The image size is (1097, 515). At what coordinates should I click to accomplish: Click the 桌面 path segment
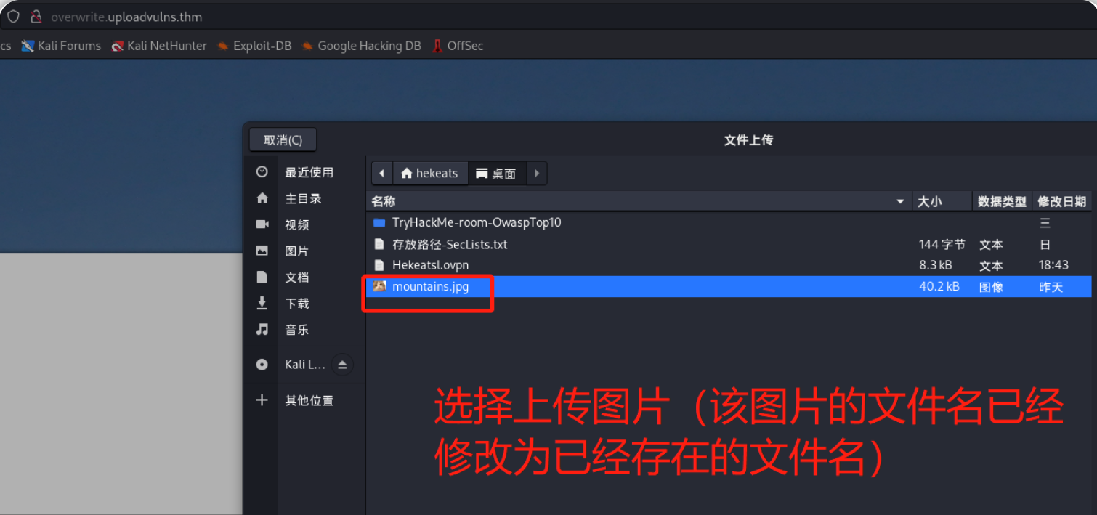click(497, 174)
